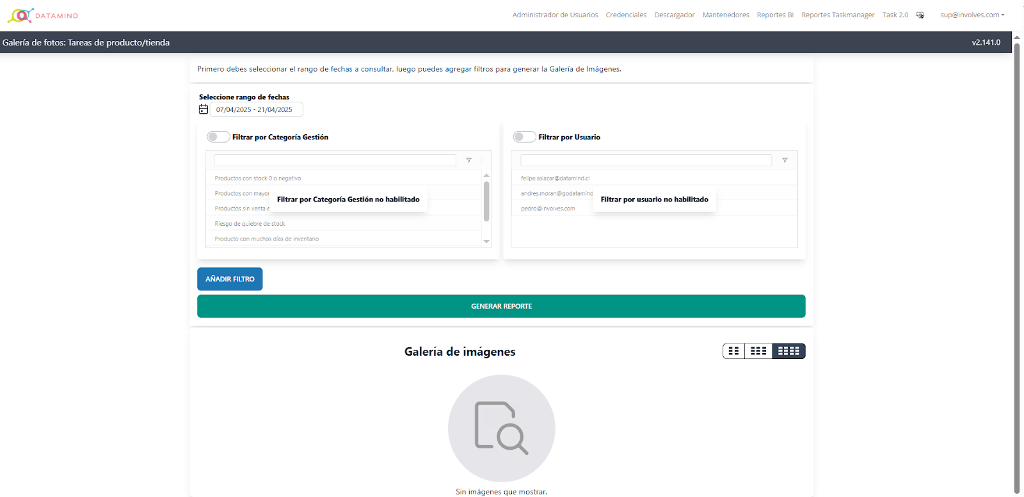Click filter funnel icon in user list
1024x497 pixels.
(785, 160)
